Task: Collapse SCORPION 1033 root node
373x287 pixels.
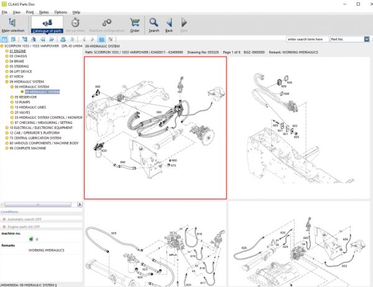Action: click(x=2, y=46)
